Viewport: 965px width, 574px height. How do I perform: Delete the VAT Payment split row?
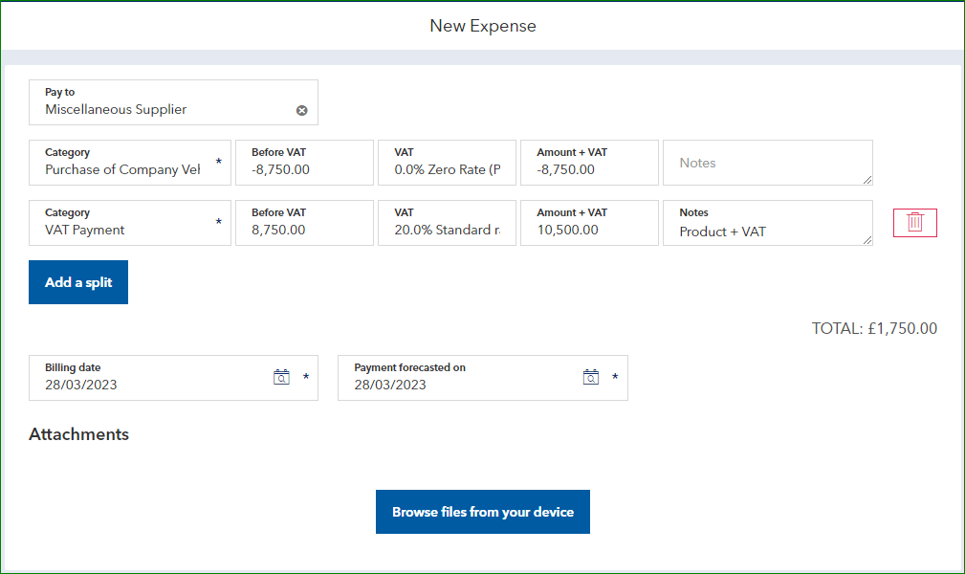tap(914, 222)
